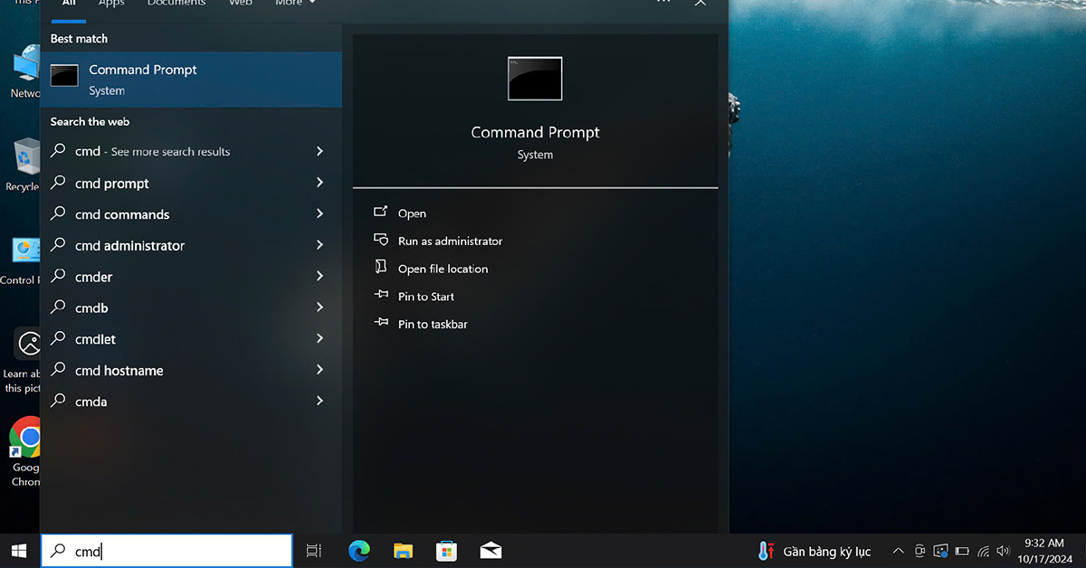Viewport: 1086px width, 568px height.
Task: Open the search options menu (three dots)
Action: 663,4
